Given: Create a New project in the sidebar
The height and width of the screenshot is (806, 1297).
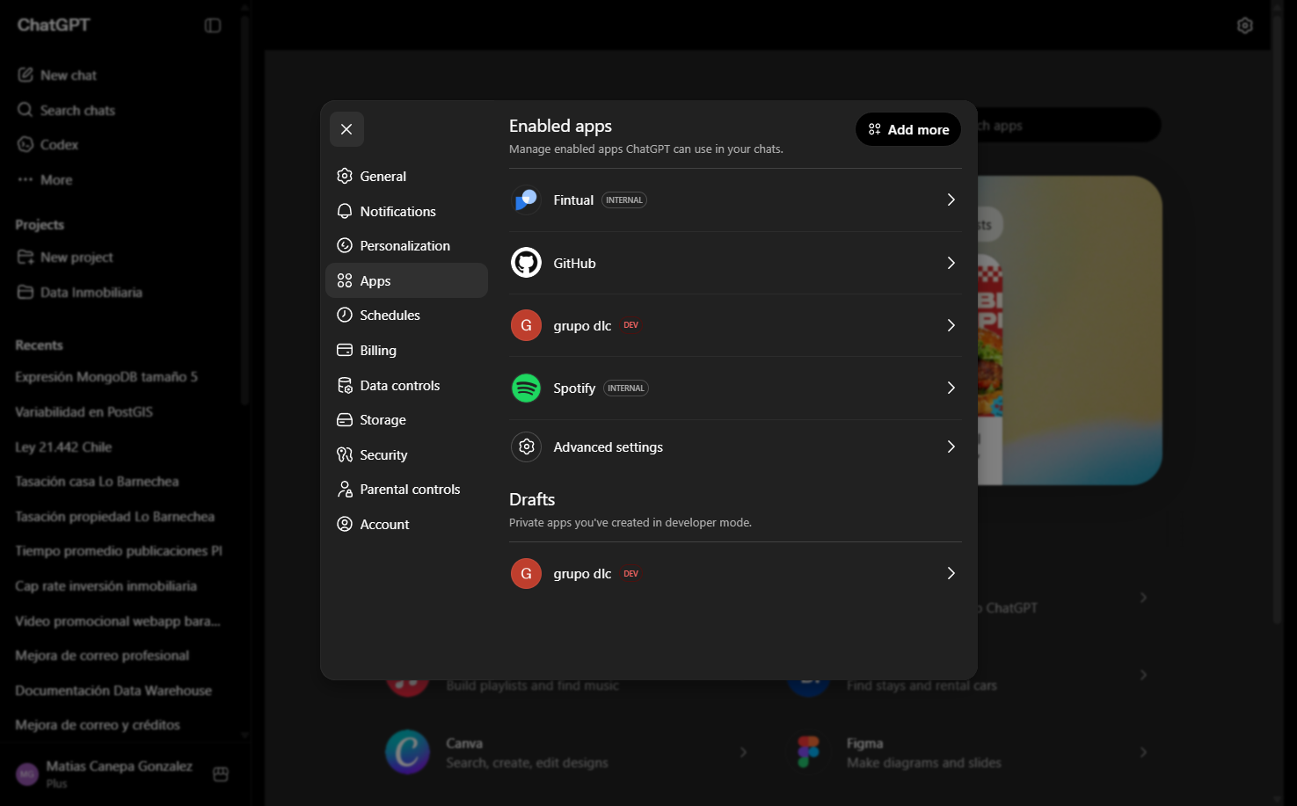Looking at the screenshot, I should click(121, 257).
